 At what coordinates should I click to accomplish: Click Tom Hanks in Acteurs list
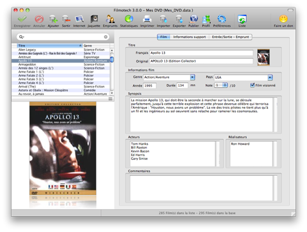point(139,144)
